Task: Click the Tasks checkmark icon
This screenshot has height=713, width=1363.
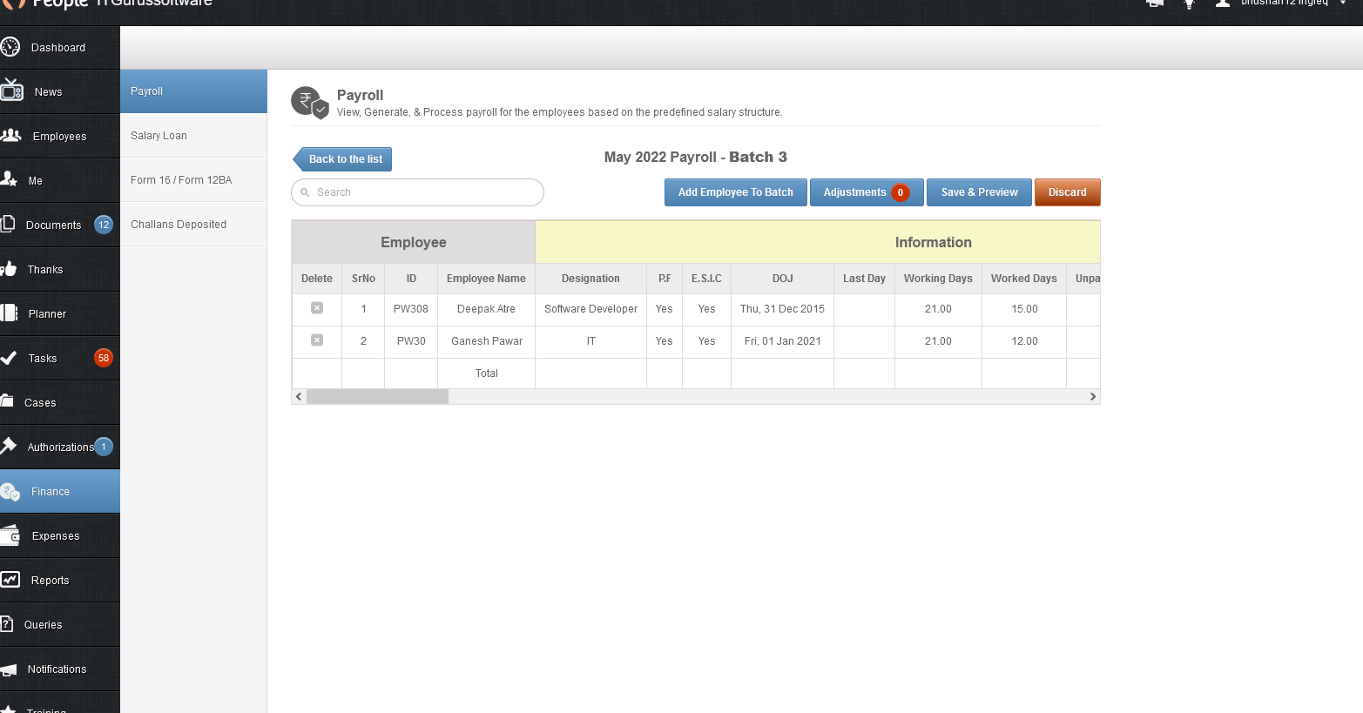Action: (x=9, y=357)
